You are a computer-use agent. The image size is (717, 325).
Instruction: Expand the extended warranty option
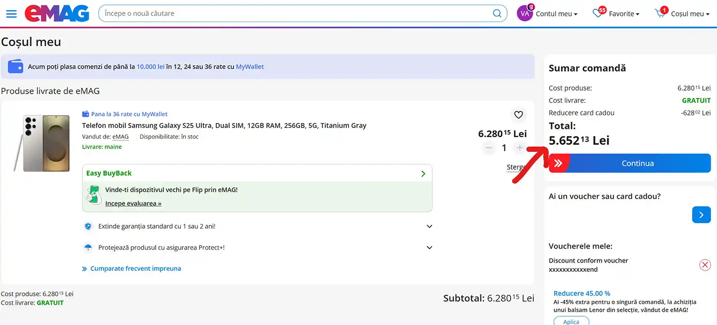click(430, 226)
